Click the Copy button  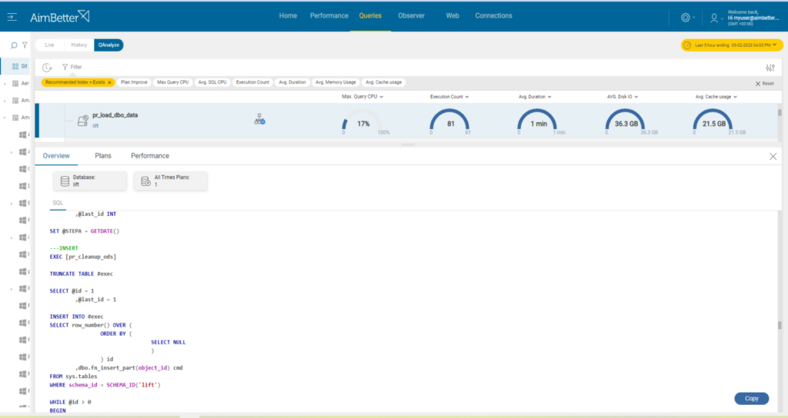pos(751,399)
